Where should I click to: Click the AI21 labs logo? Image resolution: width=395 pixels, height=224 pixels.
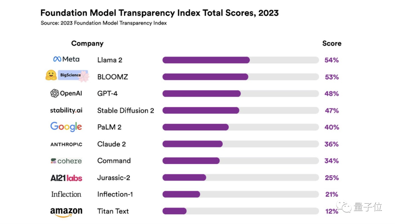click(66, 178)
